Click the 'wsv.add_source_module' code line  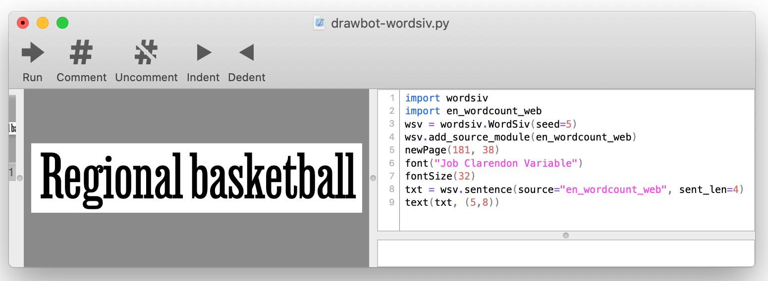point(520,137)
